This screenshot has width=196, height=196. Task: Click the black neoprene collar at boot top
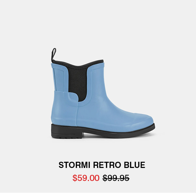pos(78,63)
